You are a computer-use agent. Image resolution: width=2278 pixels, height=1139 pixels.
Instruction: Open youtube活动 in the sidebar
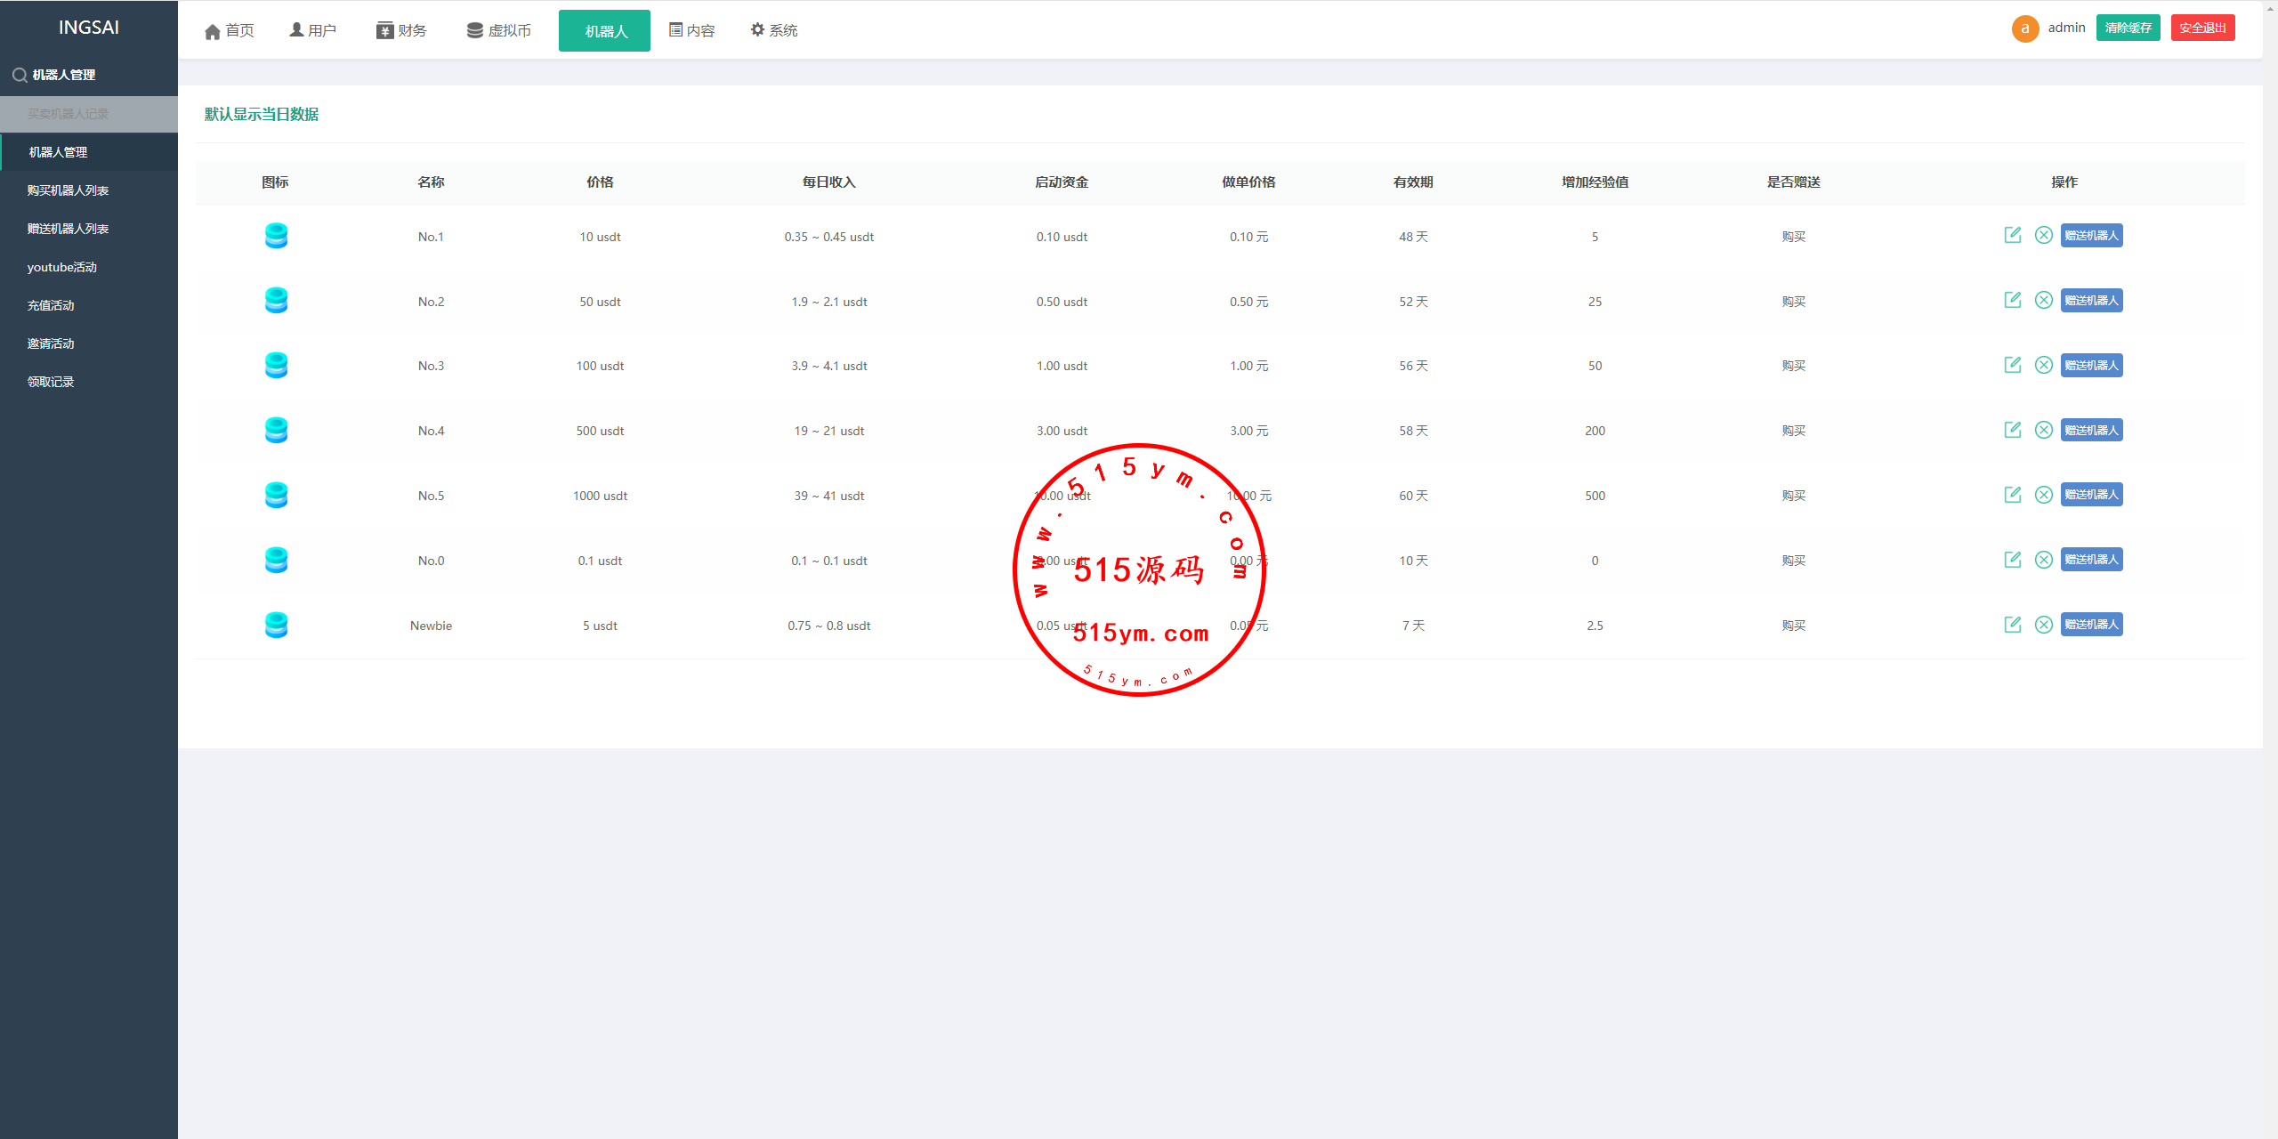(62, 267)
